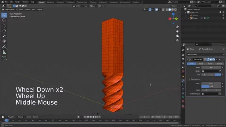Click the Limits lower value 0.00 slider
The width and height of the screenshot is (226, 127).
click(211, 84)
